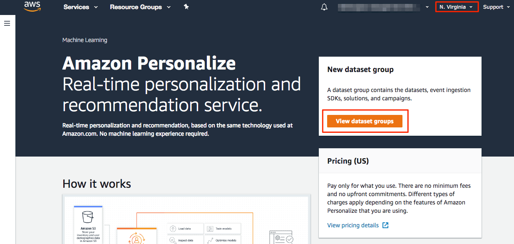Click the Load data arrow icon
This screenshot has height=244, width=514.
[173, 228]
